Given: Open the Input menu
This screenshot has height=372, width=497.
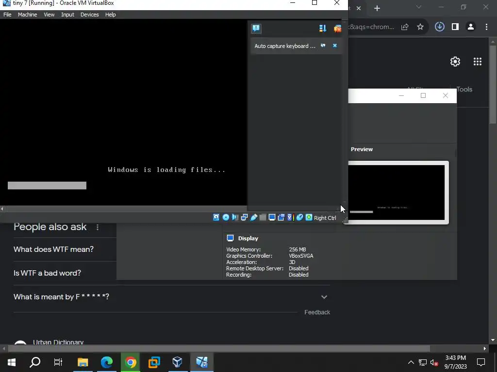Looking at the screenshot, I should click(67, 15).
